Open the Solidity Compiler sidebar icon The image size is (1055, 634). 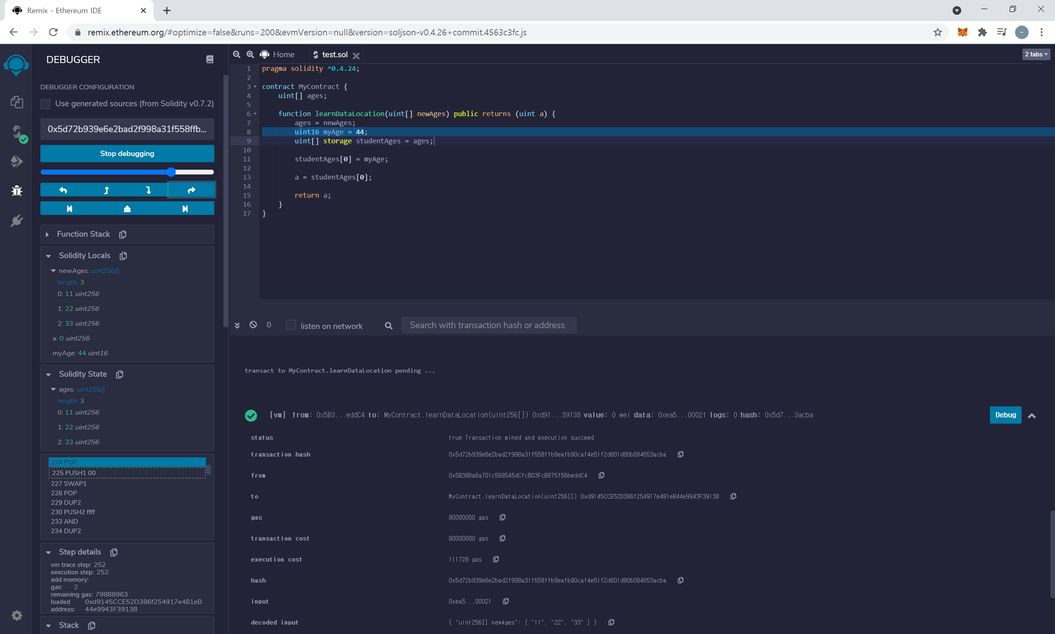coord(16,132)
